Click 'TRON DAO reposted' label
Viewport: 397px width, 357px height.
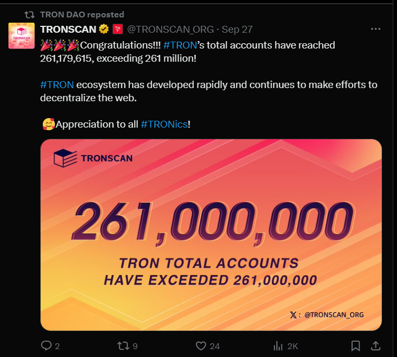(x=82, y=15)
